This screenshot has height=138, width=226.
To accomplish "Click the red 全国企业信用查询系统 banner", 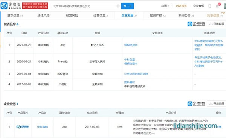I will coord(35,6).
